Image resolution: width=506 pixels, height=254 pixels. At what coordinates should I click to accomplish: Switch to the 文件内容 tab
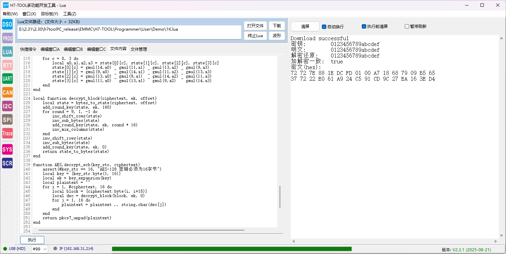(x=118, y=49)
